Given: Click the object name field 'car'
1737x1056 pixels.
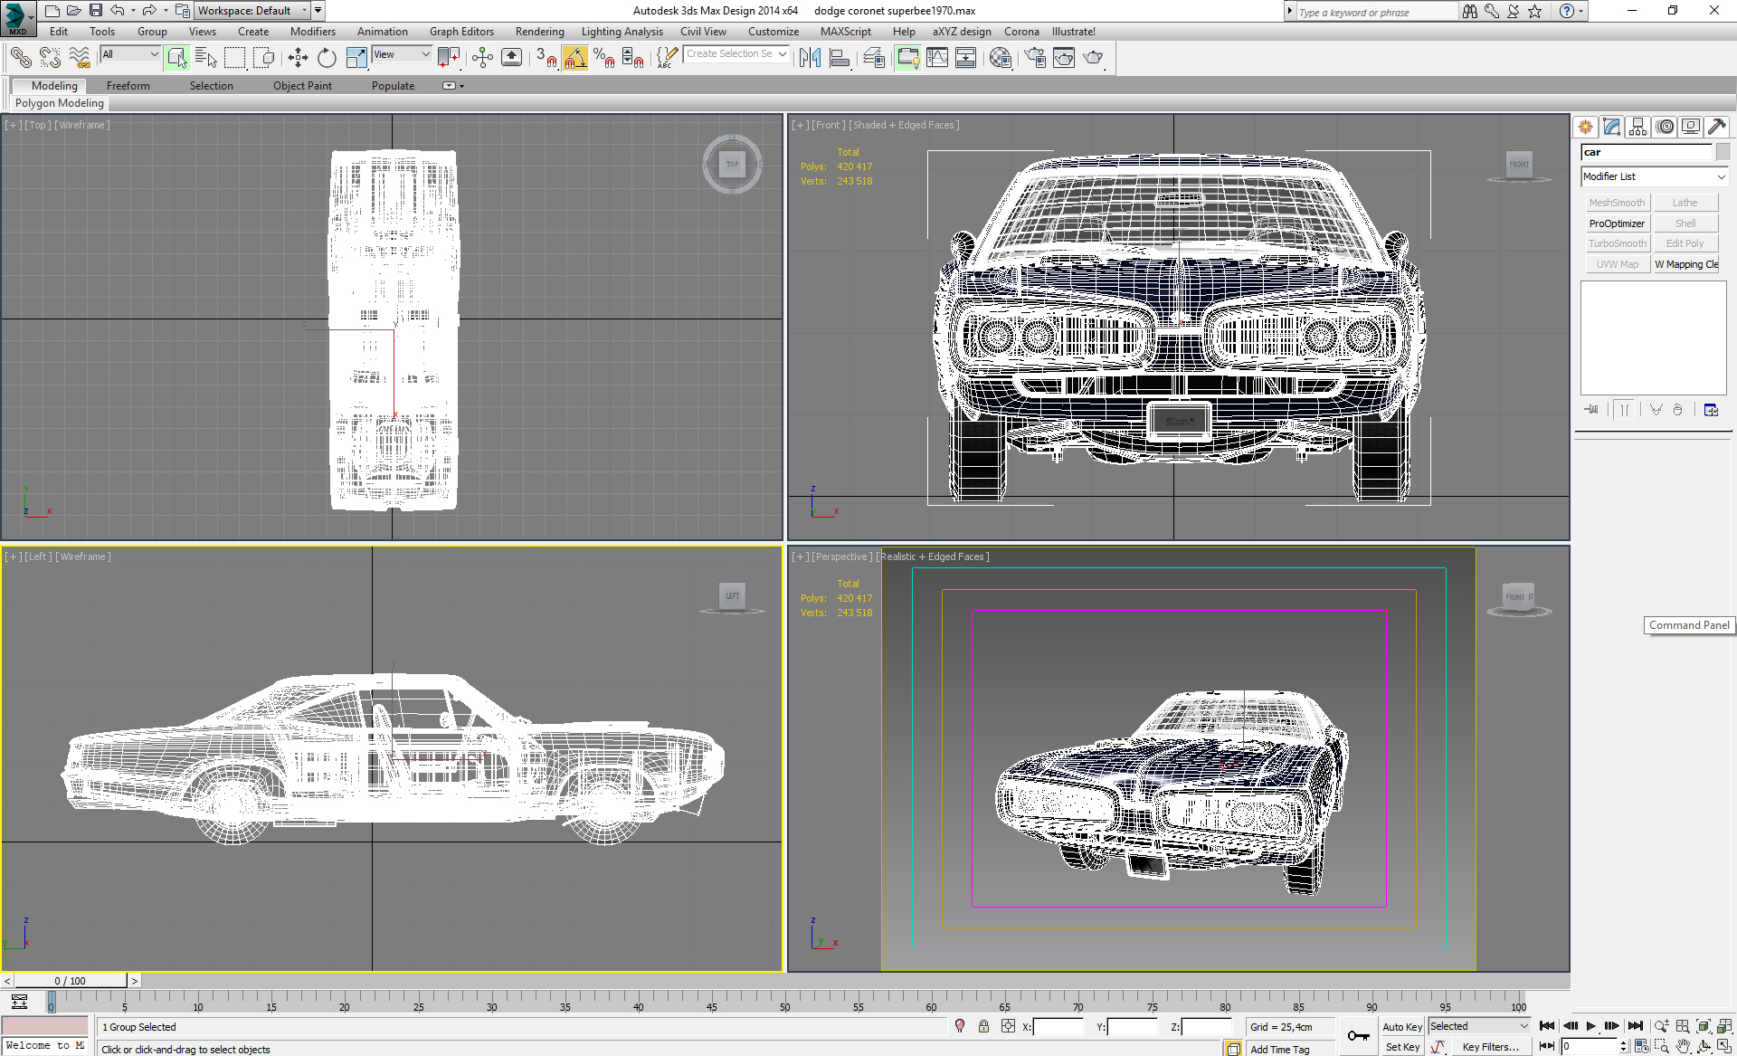Looking at the screenshot, I should tap(1647, 152).
